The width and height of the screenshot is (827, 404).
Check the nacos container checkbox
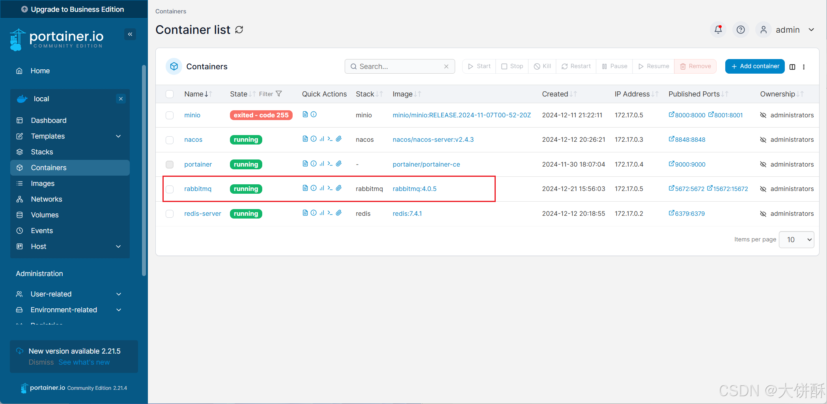(x=170, y=140)
